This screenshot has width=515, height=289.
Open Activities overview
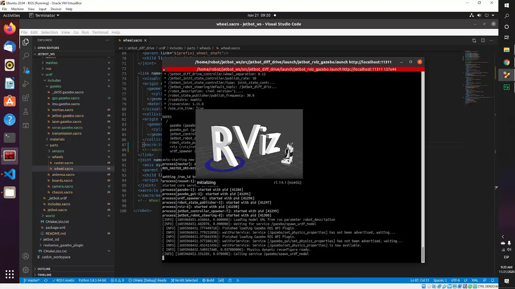[x=12, y=15]
